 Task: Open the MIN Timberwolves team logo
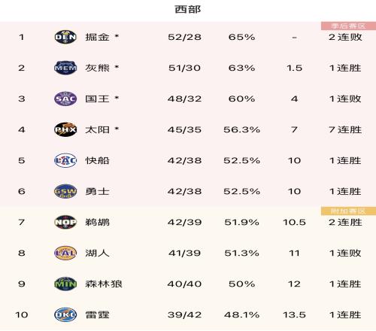click(65, 284)
